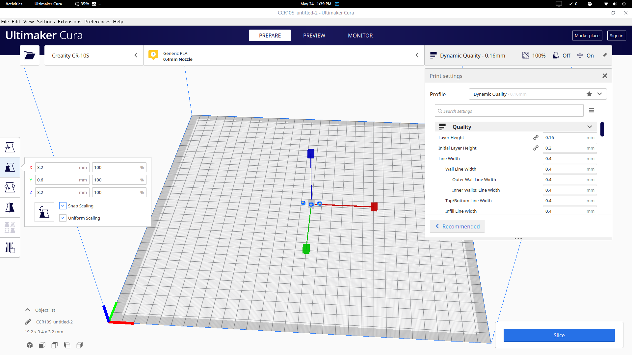This screenshot has width=632, height=355.
Task: Click the Y scale percent field
Action: 119,180
